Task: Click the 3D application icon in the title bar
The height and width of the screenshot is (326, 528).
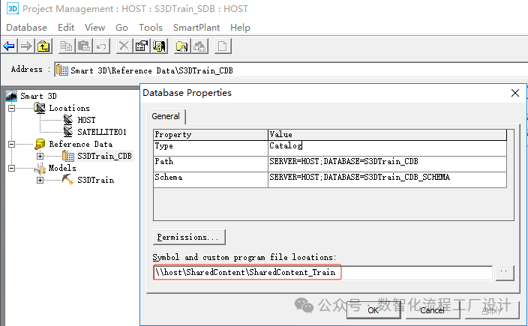Action: [13, 8]
